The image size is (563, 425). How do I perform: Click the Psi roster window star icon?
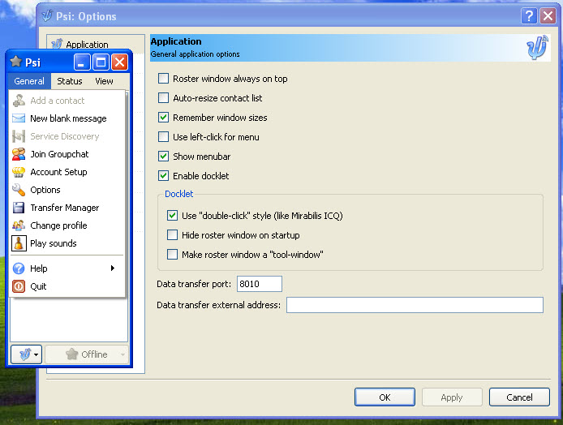(x=15, y=62)
